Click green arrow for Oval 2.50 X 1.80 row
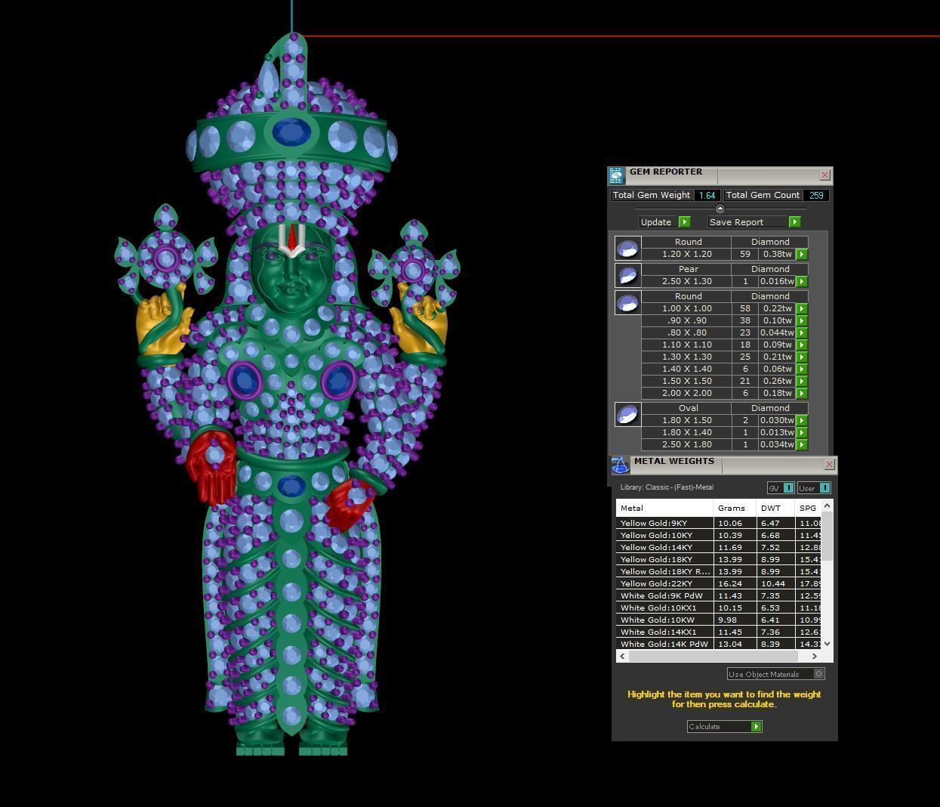Image resolution: width=940 pixels, height=807 pixels. point(801,445)
